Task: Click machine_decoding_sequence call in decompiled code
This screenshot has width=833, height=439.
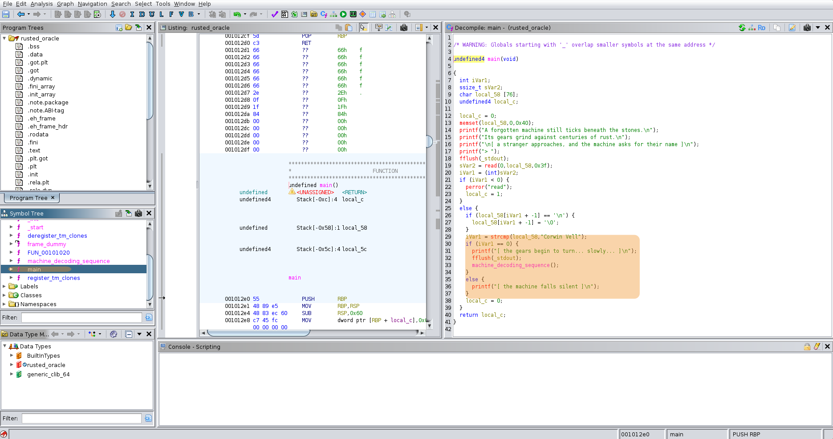Action: 511,265
